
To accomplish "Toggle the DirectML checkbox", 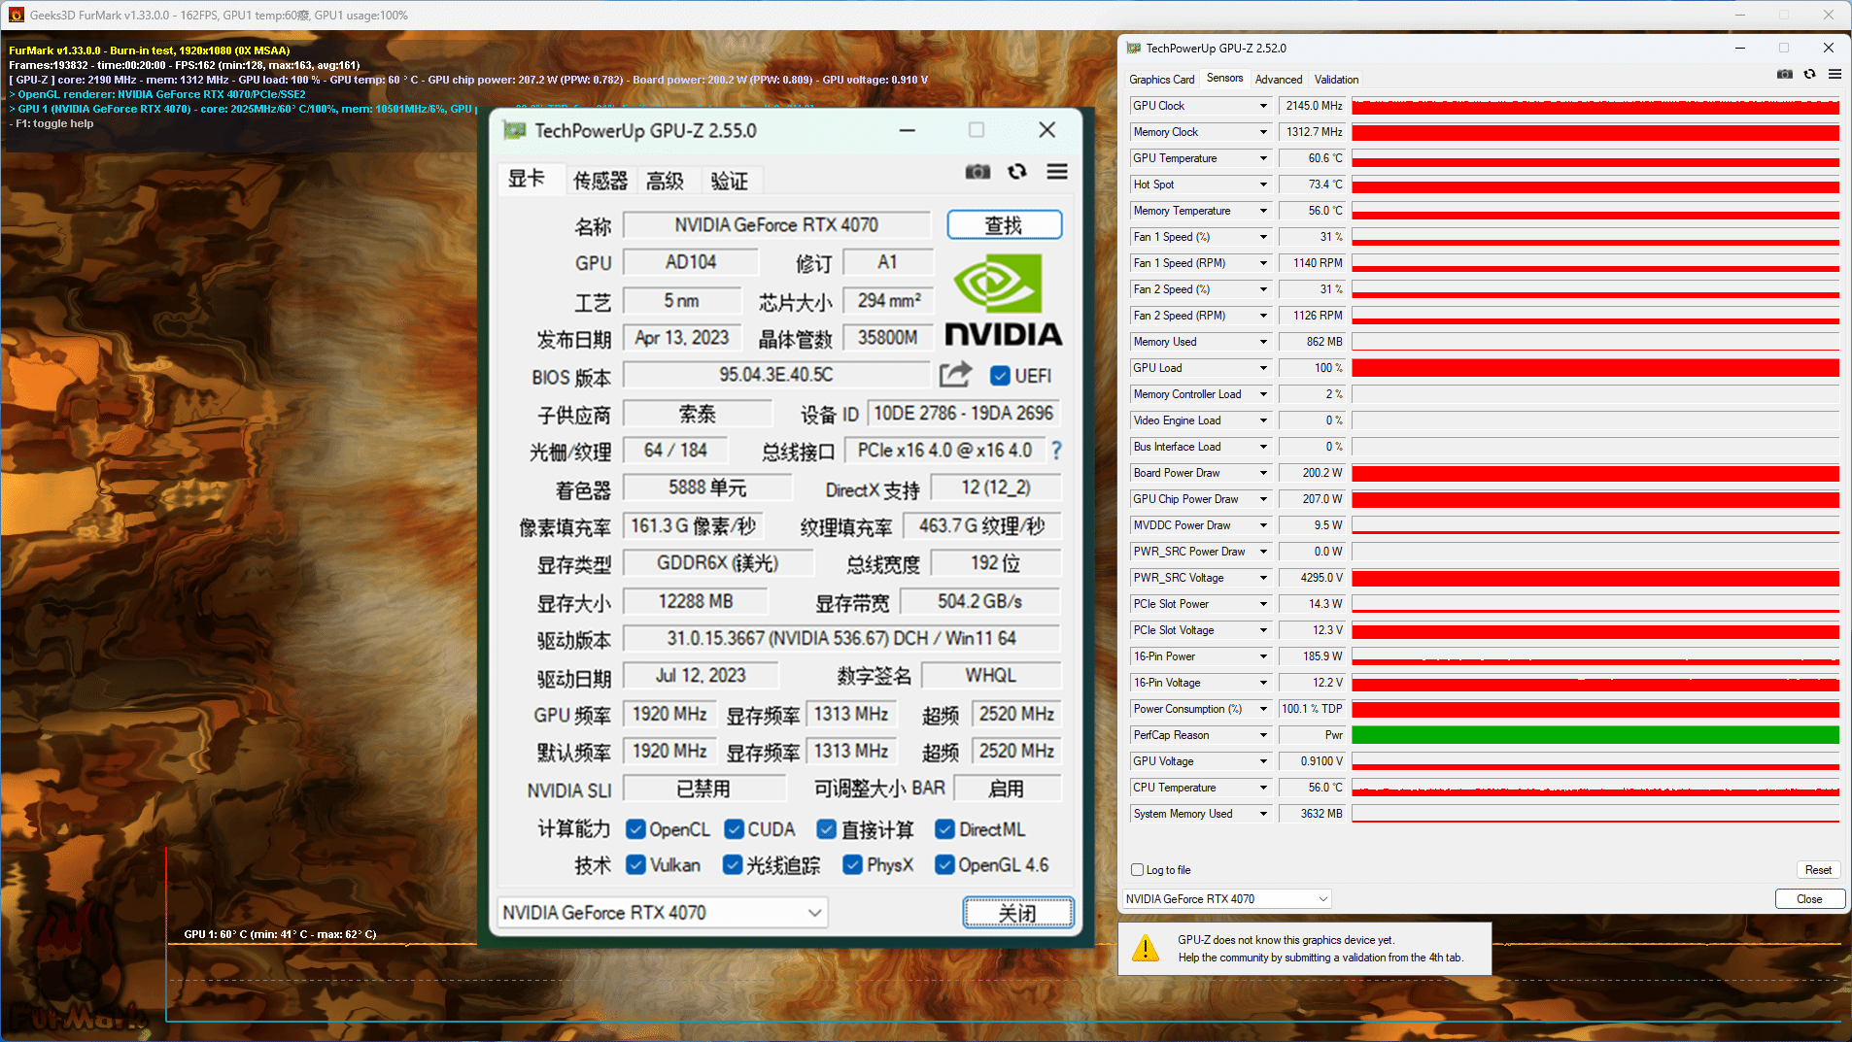I will coord(944,829).
